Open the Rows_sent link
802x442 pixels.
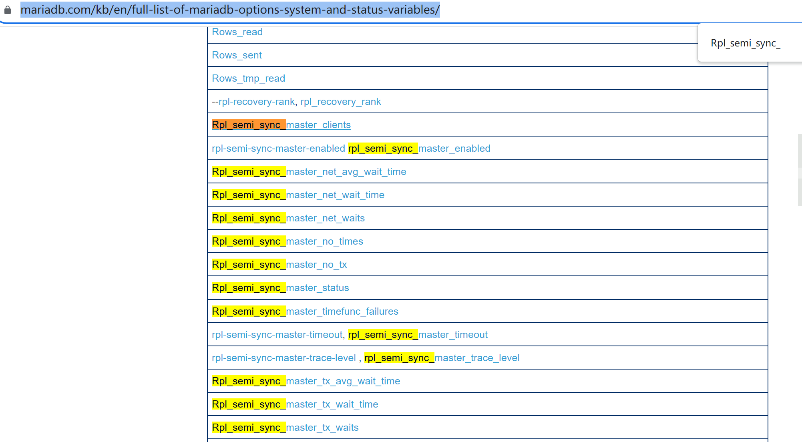237,55
